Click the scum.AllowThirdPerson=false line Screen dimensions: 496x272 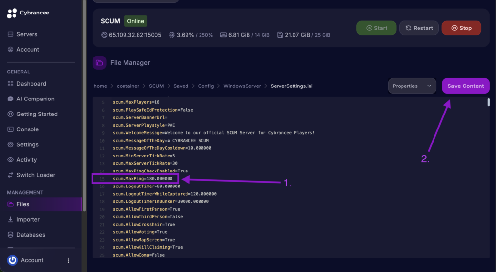tap(148, 217)
